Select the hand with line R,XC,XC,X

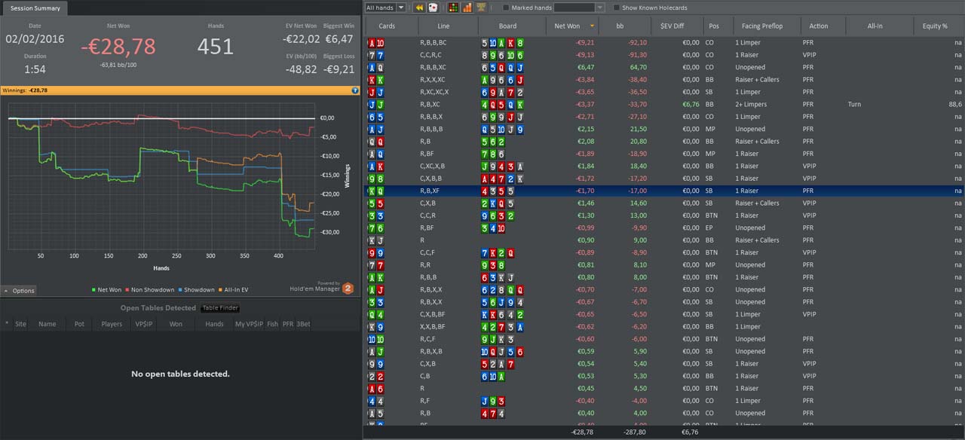click(663, 92)
